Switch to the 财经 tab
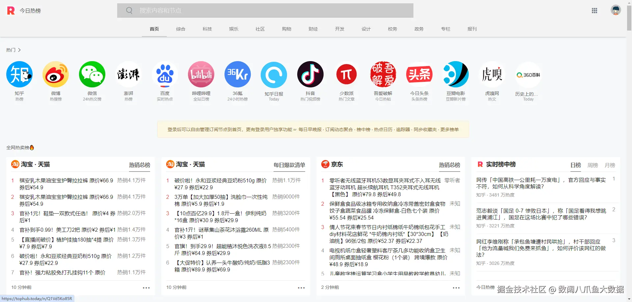The image size is (632, 302). point(313,29)
